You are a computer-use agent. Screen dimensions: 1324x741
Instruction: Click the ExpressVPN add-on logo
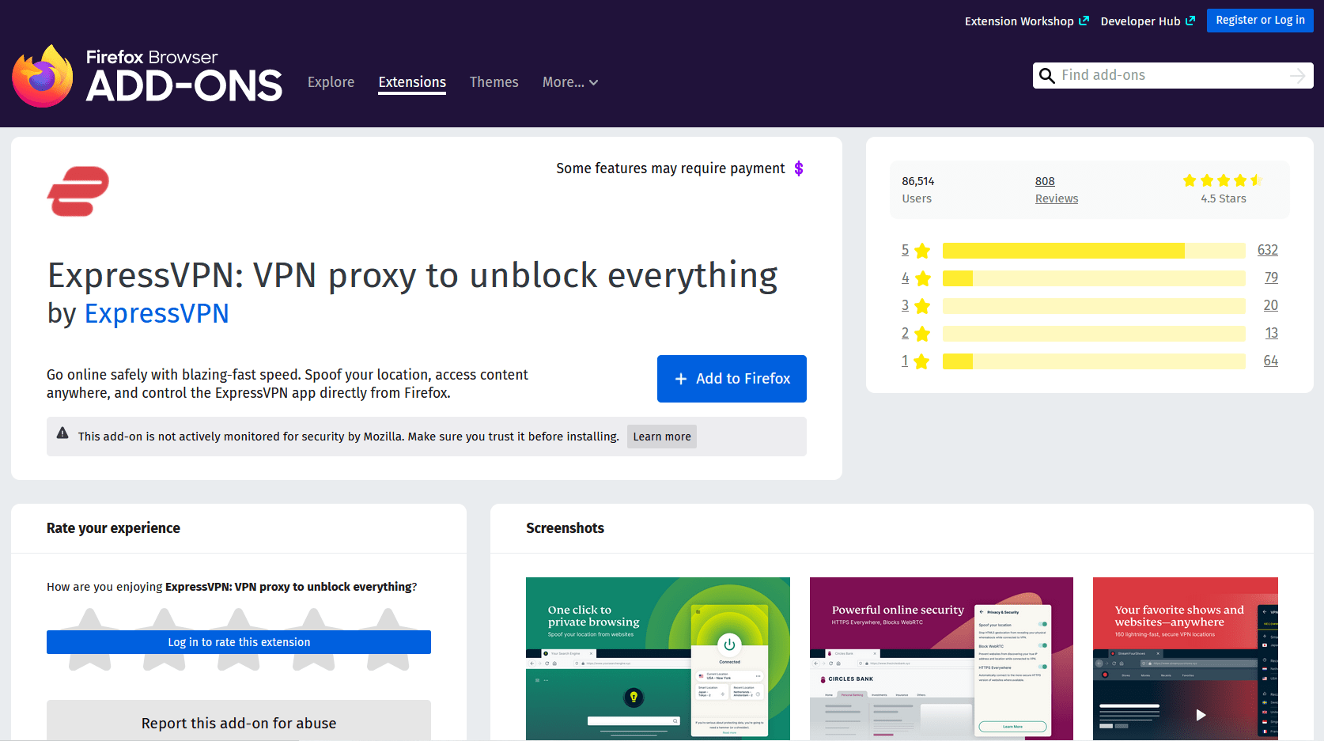[x=78, y=191]
